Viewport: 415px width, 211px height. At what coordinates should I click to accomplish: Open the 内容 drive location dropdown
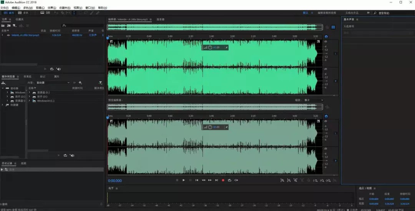[x=53, y=83]
